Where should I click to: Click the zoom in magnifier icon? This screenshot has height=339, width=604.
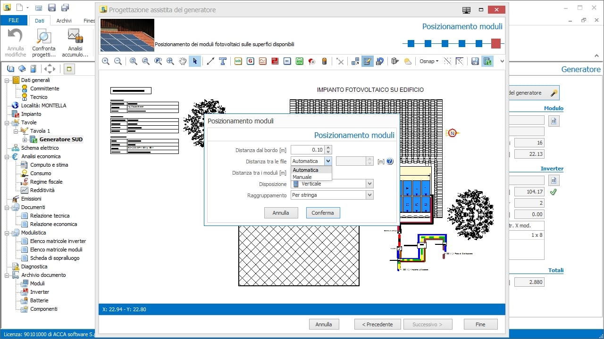pos(106,61)
